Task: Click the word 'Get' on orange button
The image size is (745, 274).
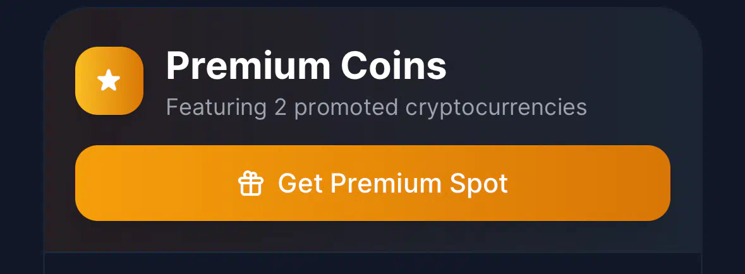Action: 300,183
